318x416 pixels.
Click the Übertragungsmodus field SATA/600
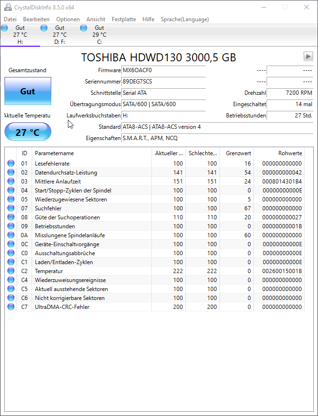(x=164, y=104)
